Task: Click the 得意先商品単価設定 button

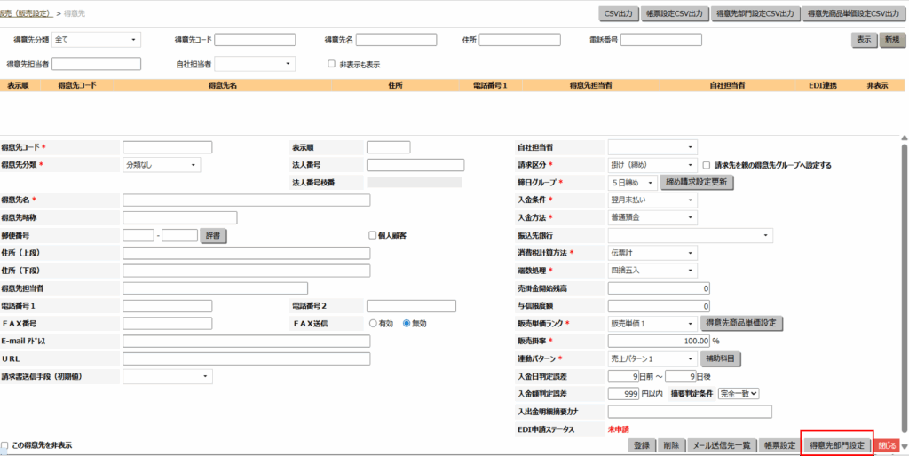Action: 741,323
